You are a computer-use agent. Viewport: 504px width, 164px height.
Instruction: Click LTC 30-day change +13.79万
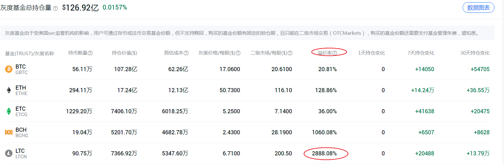click(478, 153)
